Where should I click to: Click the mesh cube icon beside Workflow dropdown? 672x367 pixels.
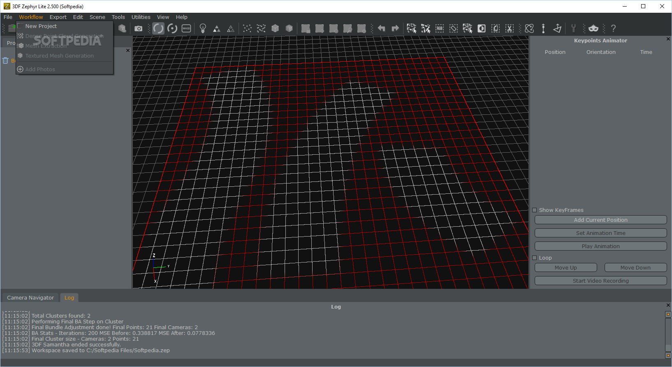[x=122, y=28]
